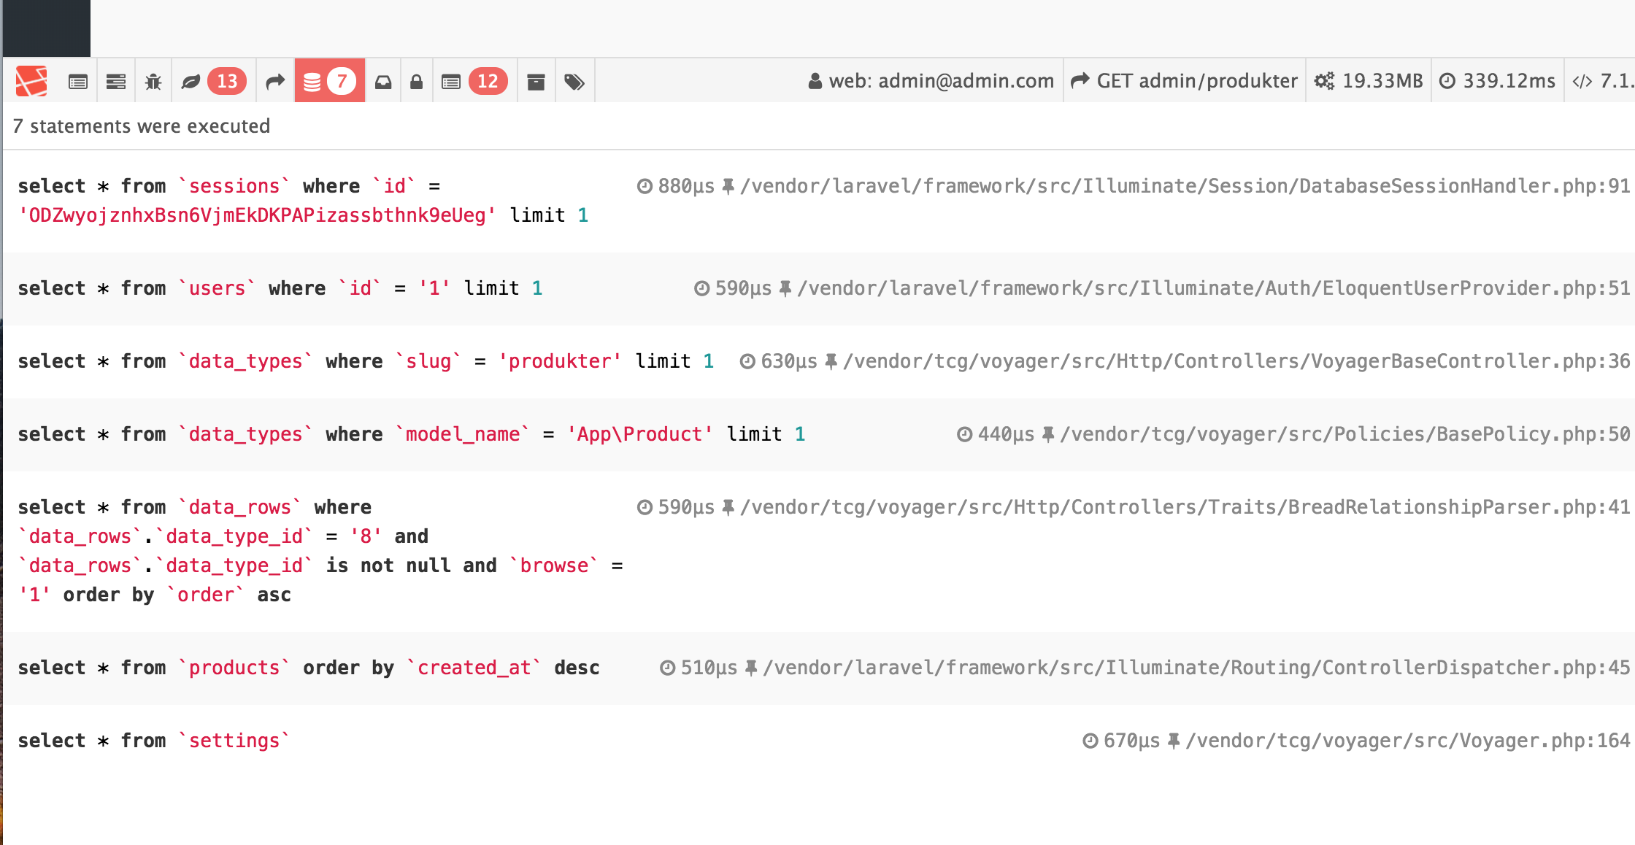
Task: Open the Route panel arrow icon
Action: coord(274,80)
